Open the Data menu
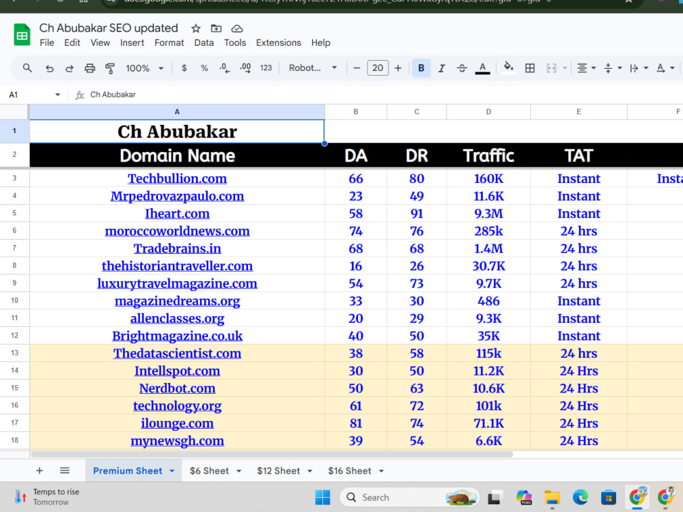The image size is (683, 512). pyautogui.click(x=204, y=42)
